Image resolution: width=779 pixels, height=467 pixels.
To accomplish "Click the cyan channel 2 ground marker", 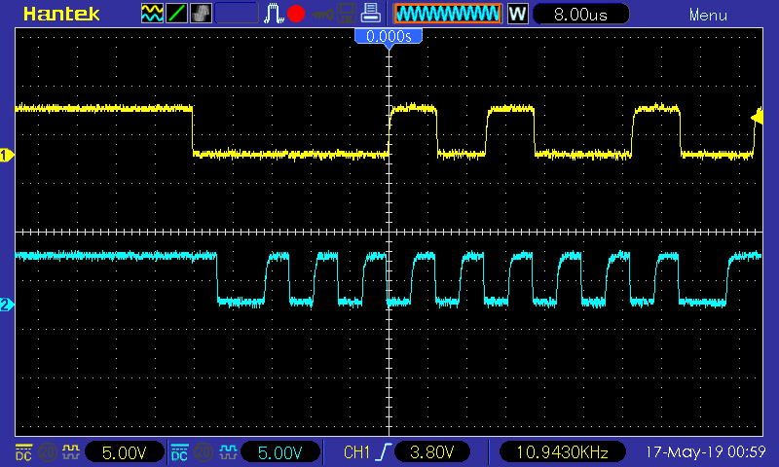I will tap(7, 305).
